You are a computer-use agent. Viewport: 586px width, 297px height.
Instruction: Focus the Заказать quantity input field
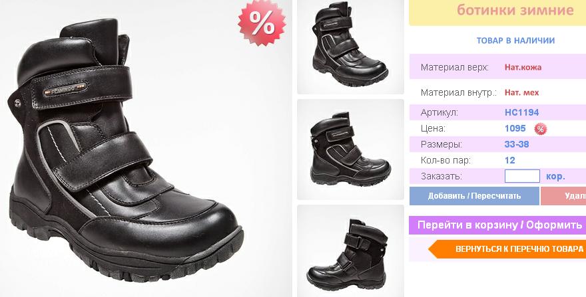522,176
